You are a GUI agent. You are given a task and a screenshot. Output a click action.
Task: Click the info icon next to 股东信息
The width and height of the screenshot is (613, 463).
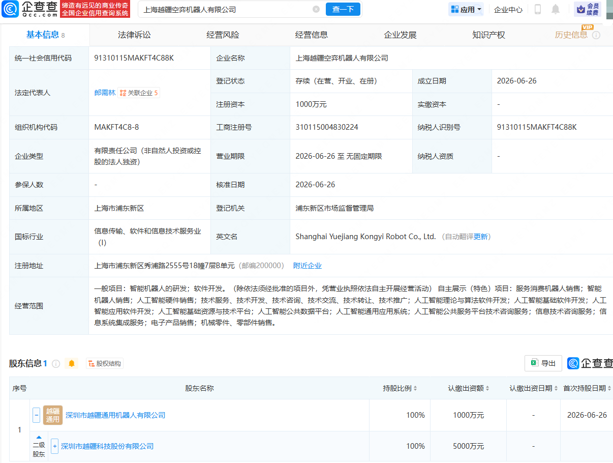56,364
